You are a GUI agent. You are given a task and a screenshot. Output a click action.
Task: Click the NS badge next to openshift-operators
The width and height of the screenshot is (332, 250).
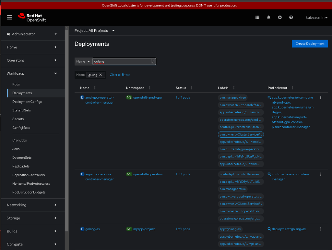[129, 174]
